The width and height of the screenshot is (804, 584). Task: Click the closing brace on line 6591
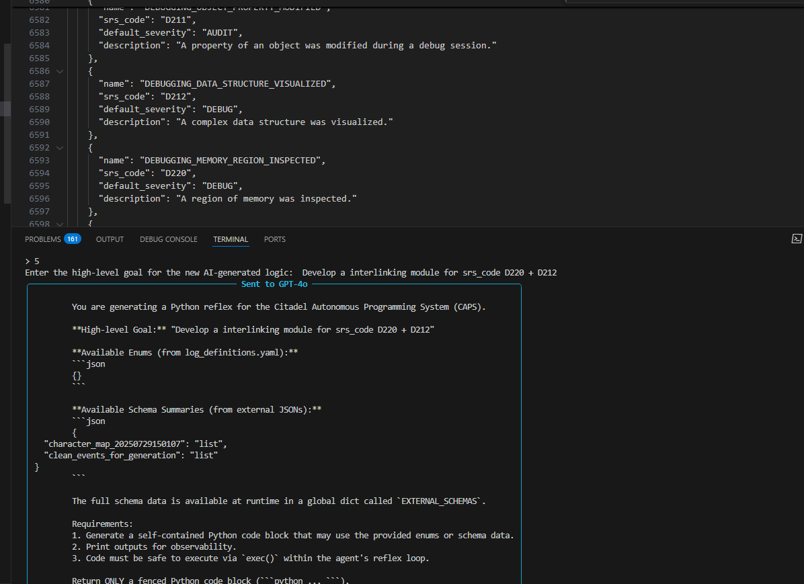(93, 135)
